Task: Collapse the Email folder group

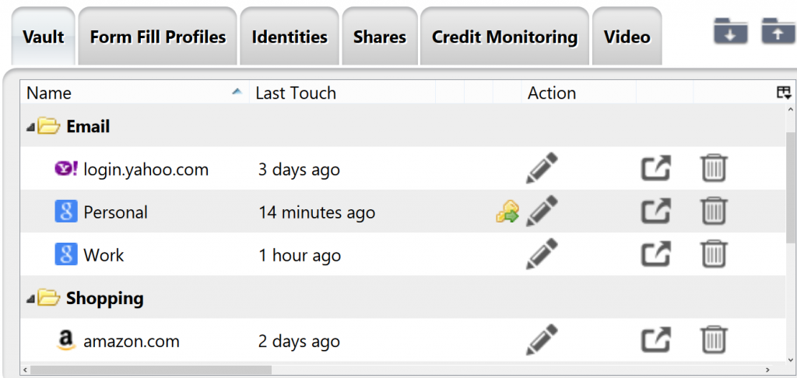Action: pos(30,127)
